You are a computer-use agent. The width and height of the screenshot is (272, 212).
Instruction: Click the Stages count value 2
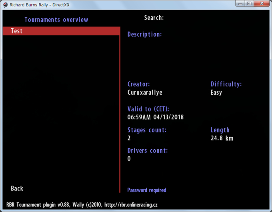click(129, 138)
